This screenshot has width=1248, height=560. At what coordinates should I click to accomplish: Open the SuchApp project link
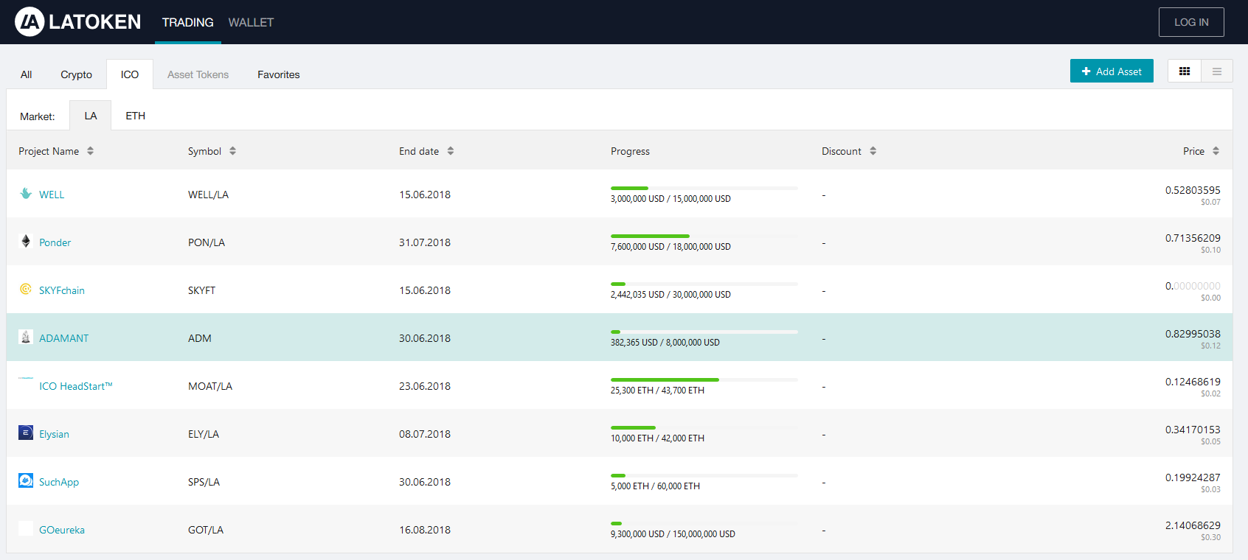tap(59, 482)
